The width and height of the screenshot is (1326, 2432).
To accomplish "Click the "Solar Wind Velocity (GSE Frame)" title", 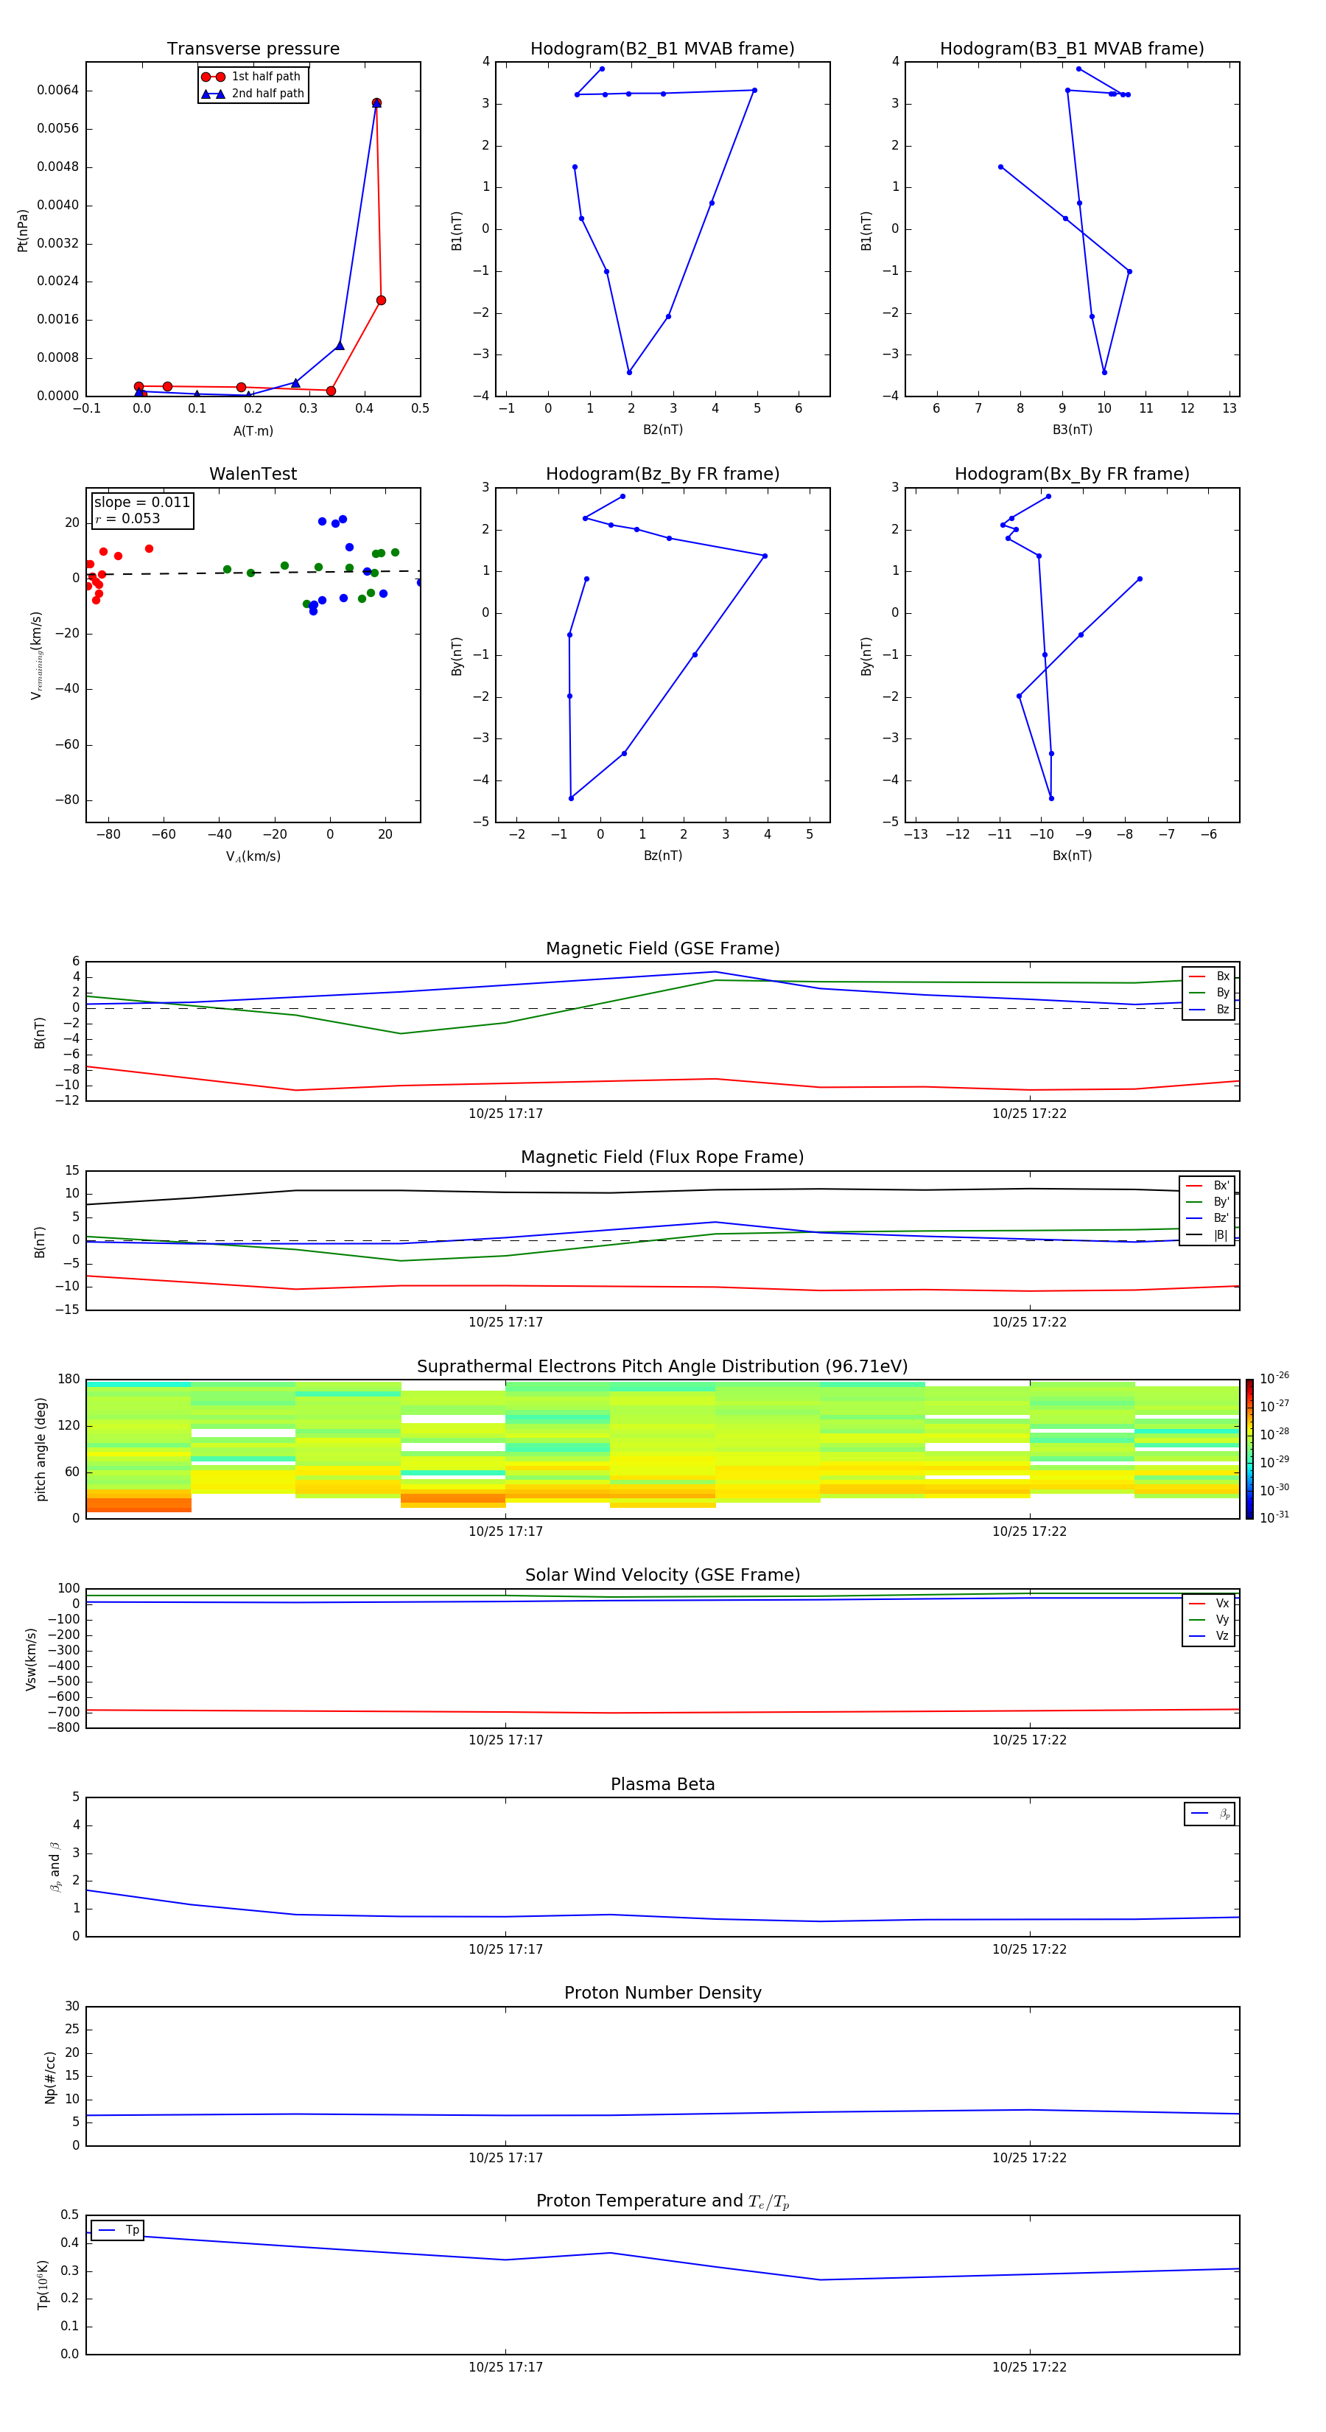I will 662,1575.
